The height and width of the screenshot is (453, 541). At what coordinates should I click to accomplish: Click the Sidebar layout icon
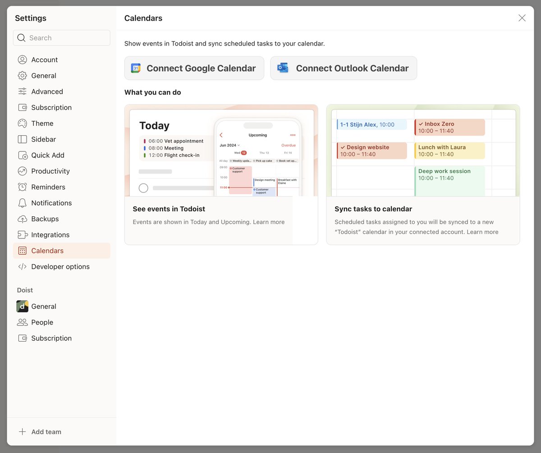point(23,139)
